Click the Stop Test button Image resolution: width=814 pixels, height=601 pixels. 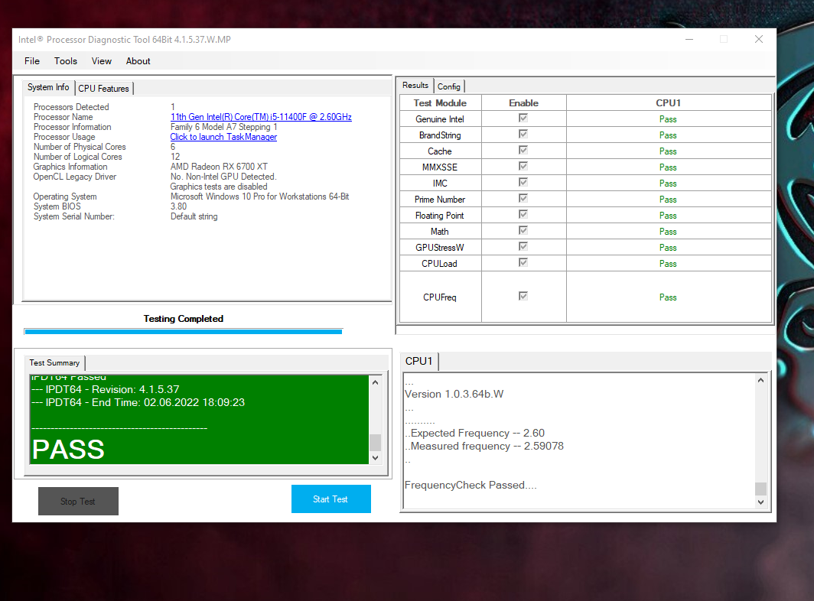78,502
